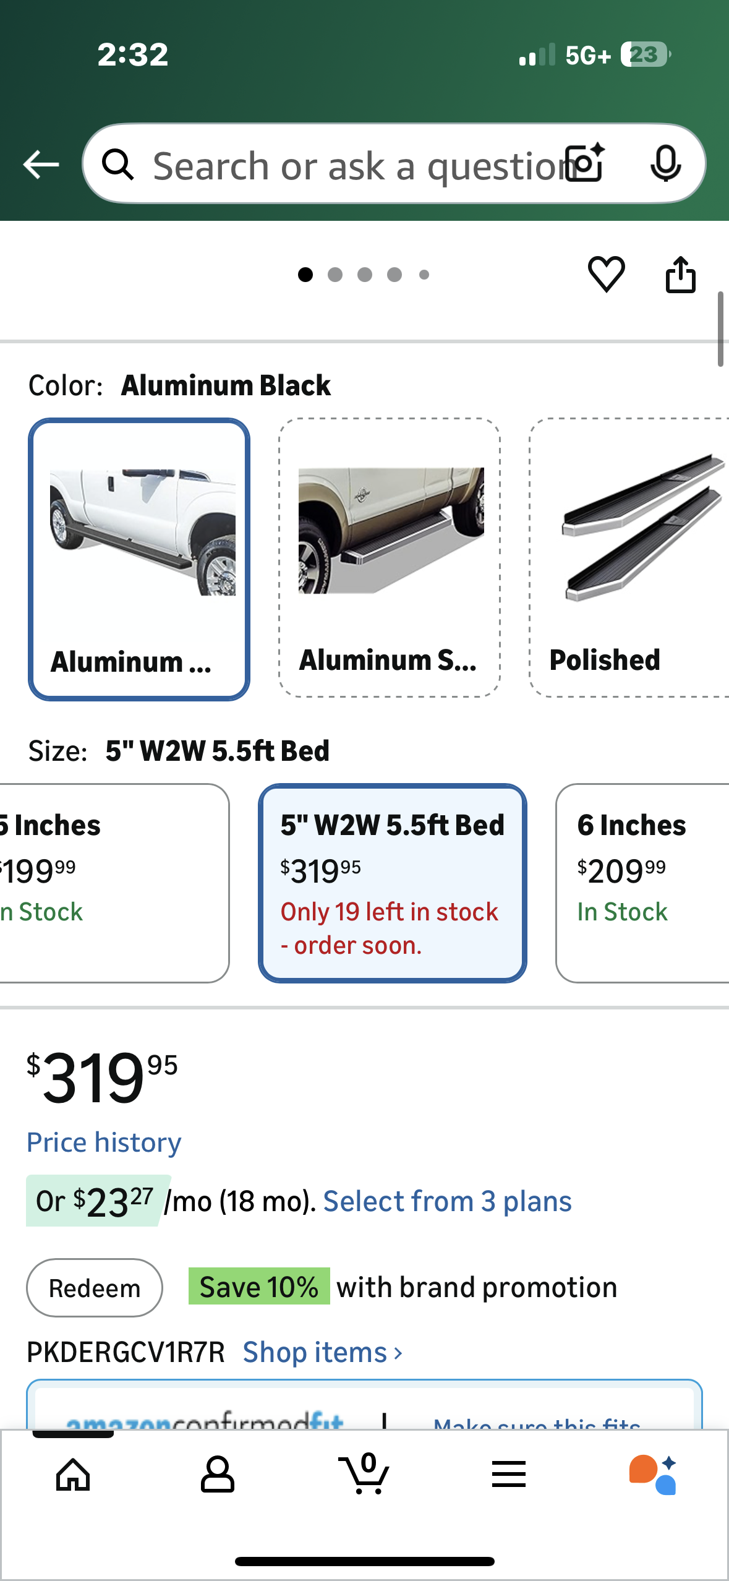The height and width of the screenshot is (1581, 729).
Task: Start a voice search with the microphone
Action: pos(665,163)
